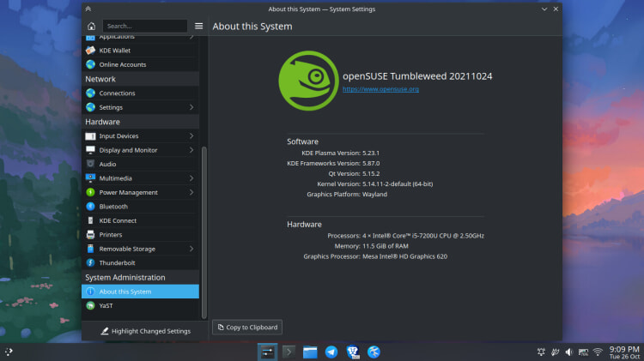Open the opensuse.org link
The height and width of the screenshot is (361, 644).
click(380, 89)
